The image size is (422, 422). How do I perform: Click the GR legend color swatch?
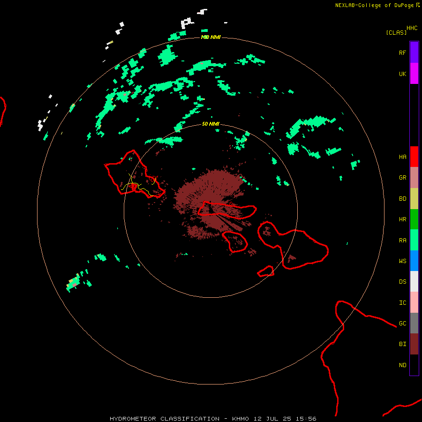[414, 178]
